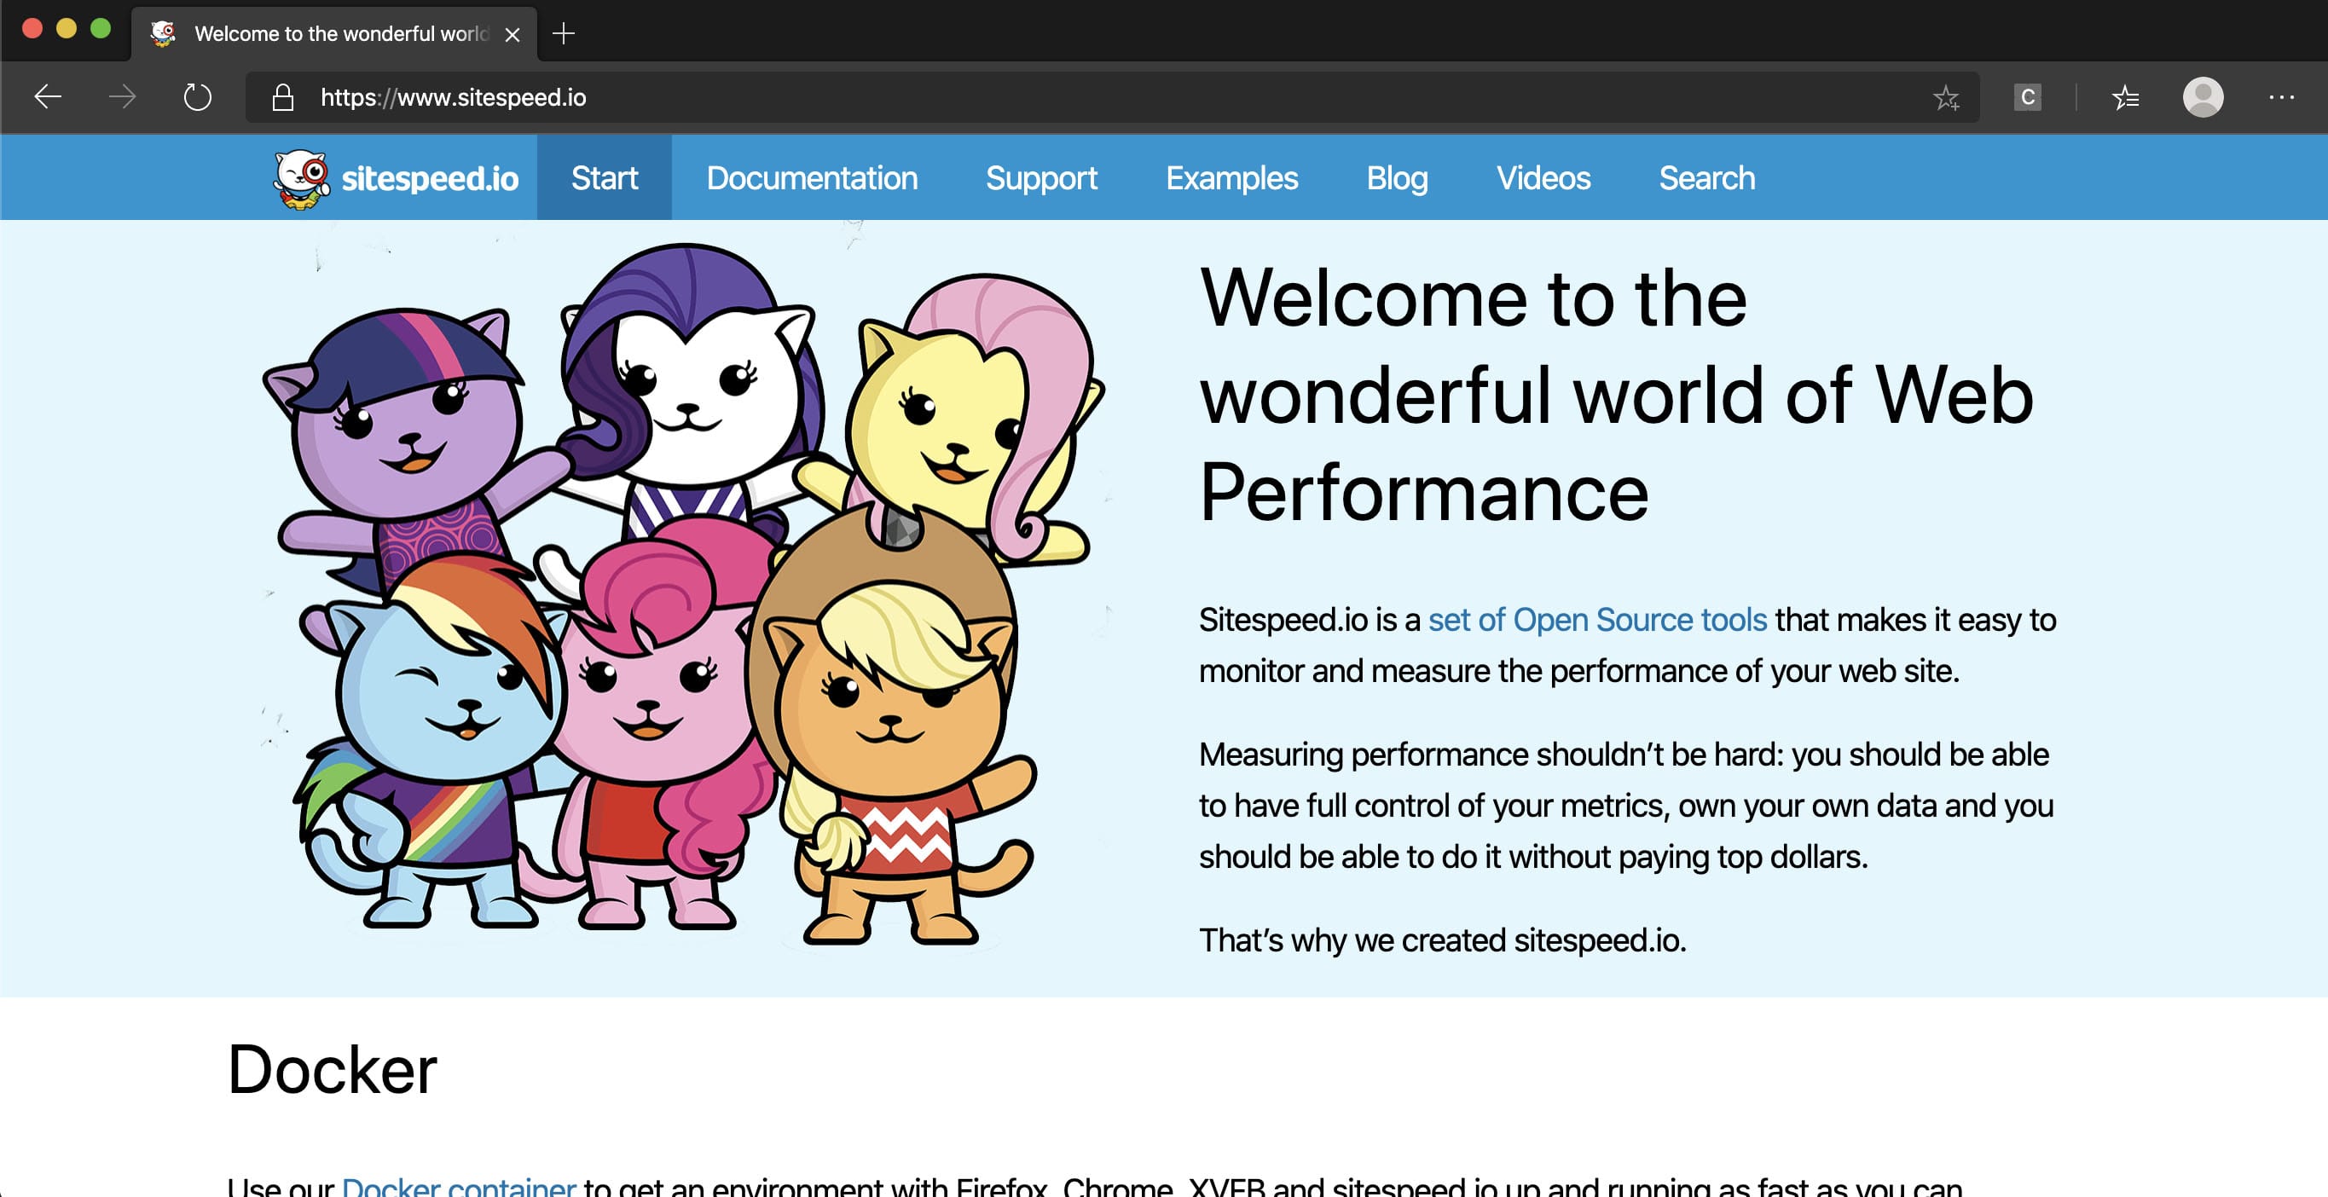
Task: Follow the 'Docker container' link
Action: pos(458,1186)
